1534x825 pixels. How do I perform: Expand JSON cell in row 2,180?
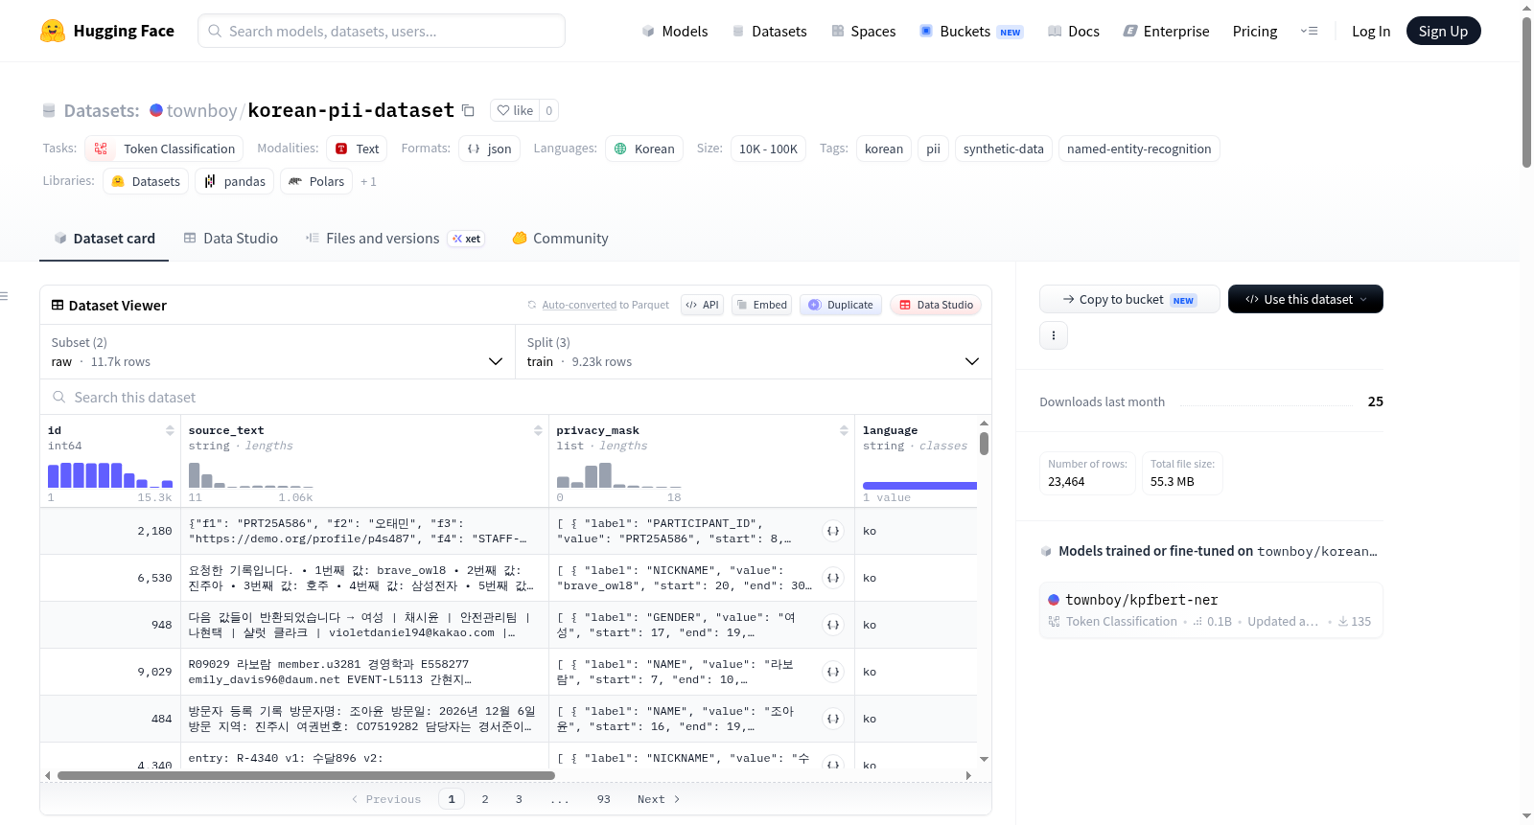point(833,531)
